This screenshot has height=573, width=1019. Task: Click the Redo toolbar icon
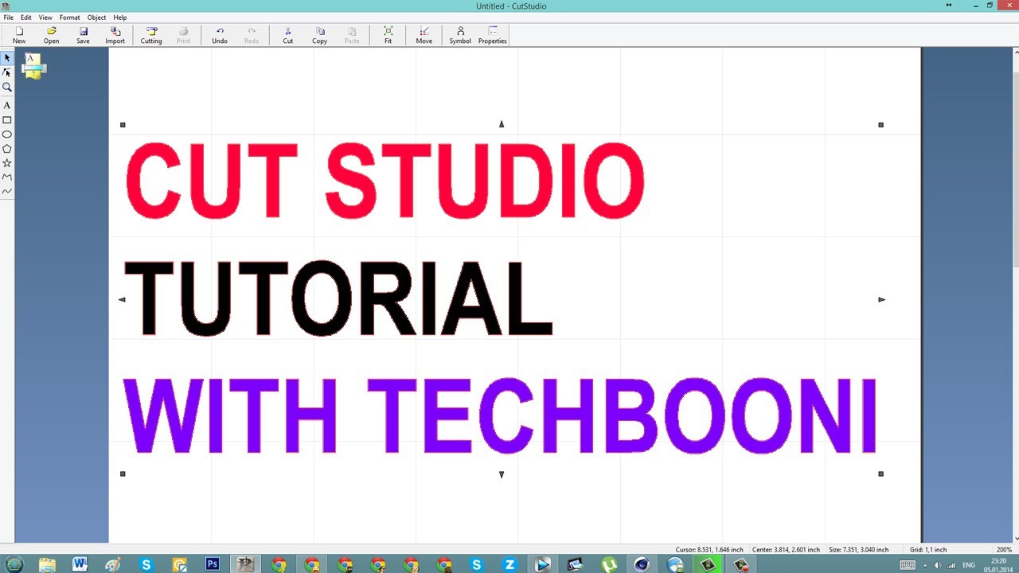[252, 35]
